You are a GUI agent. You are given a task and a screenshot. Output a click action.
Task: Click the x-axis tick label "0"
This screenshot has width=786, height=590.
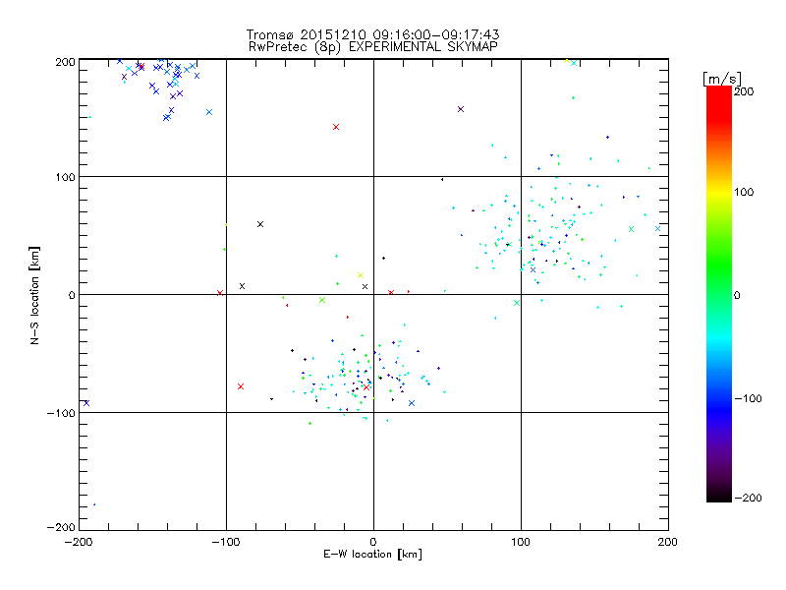coord(373,542)
